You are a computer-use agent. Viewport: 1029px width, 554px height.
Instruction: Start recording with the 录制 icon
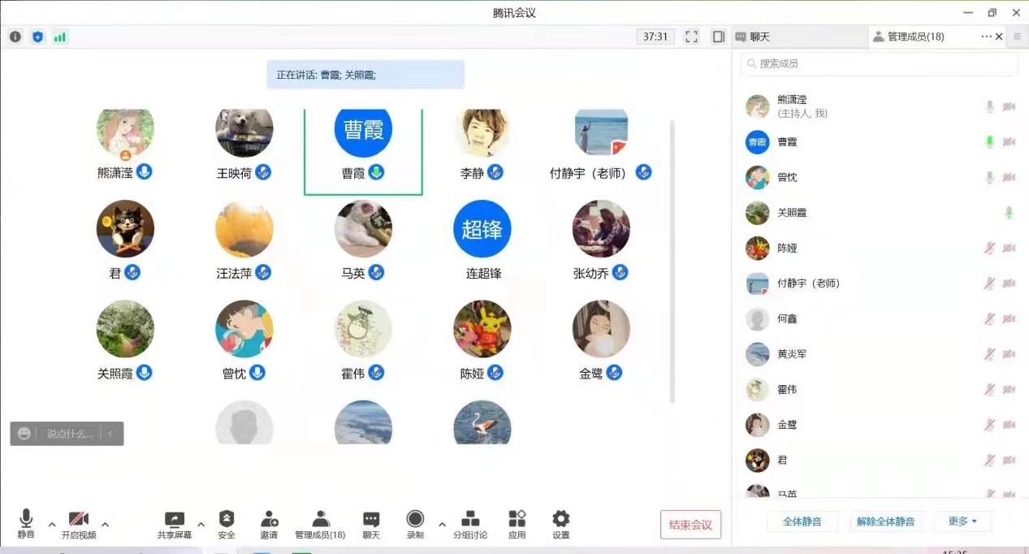pyautogui.click(x=415, y=519)
